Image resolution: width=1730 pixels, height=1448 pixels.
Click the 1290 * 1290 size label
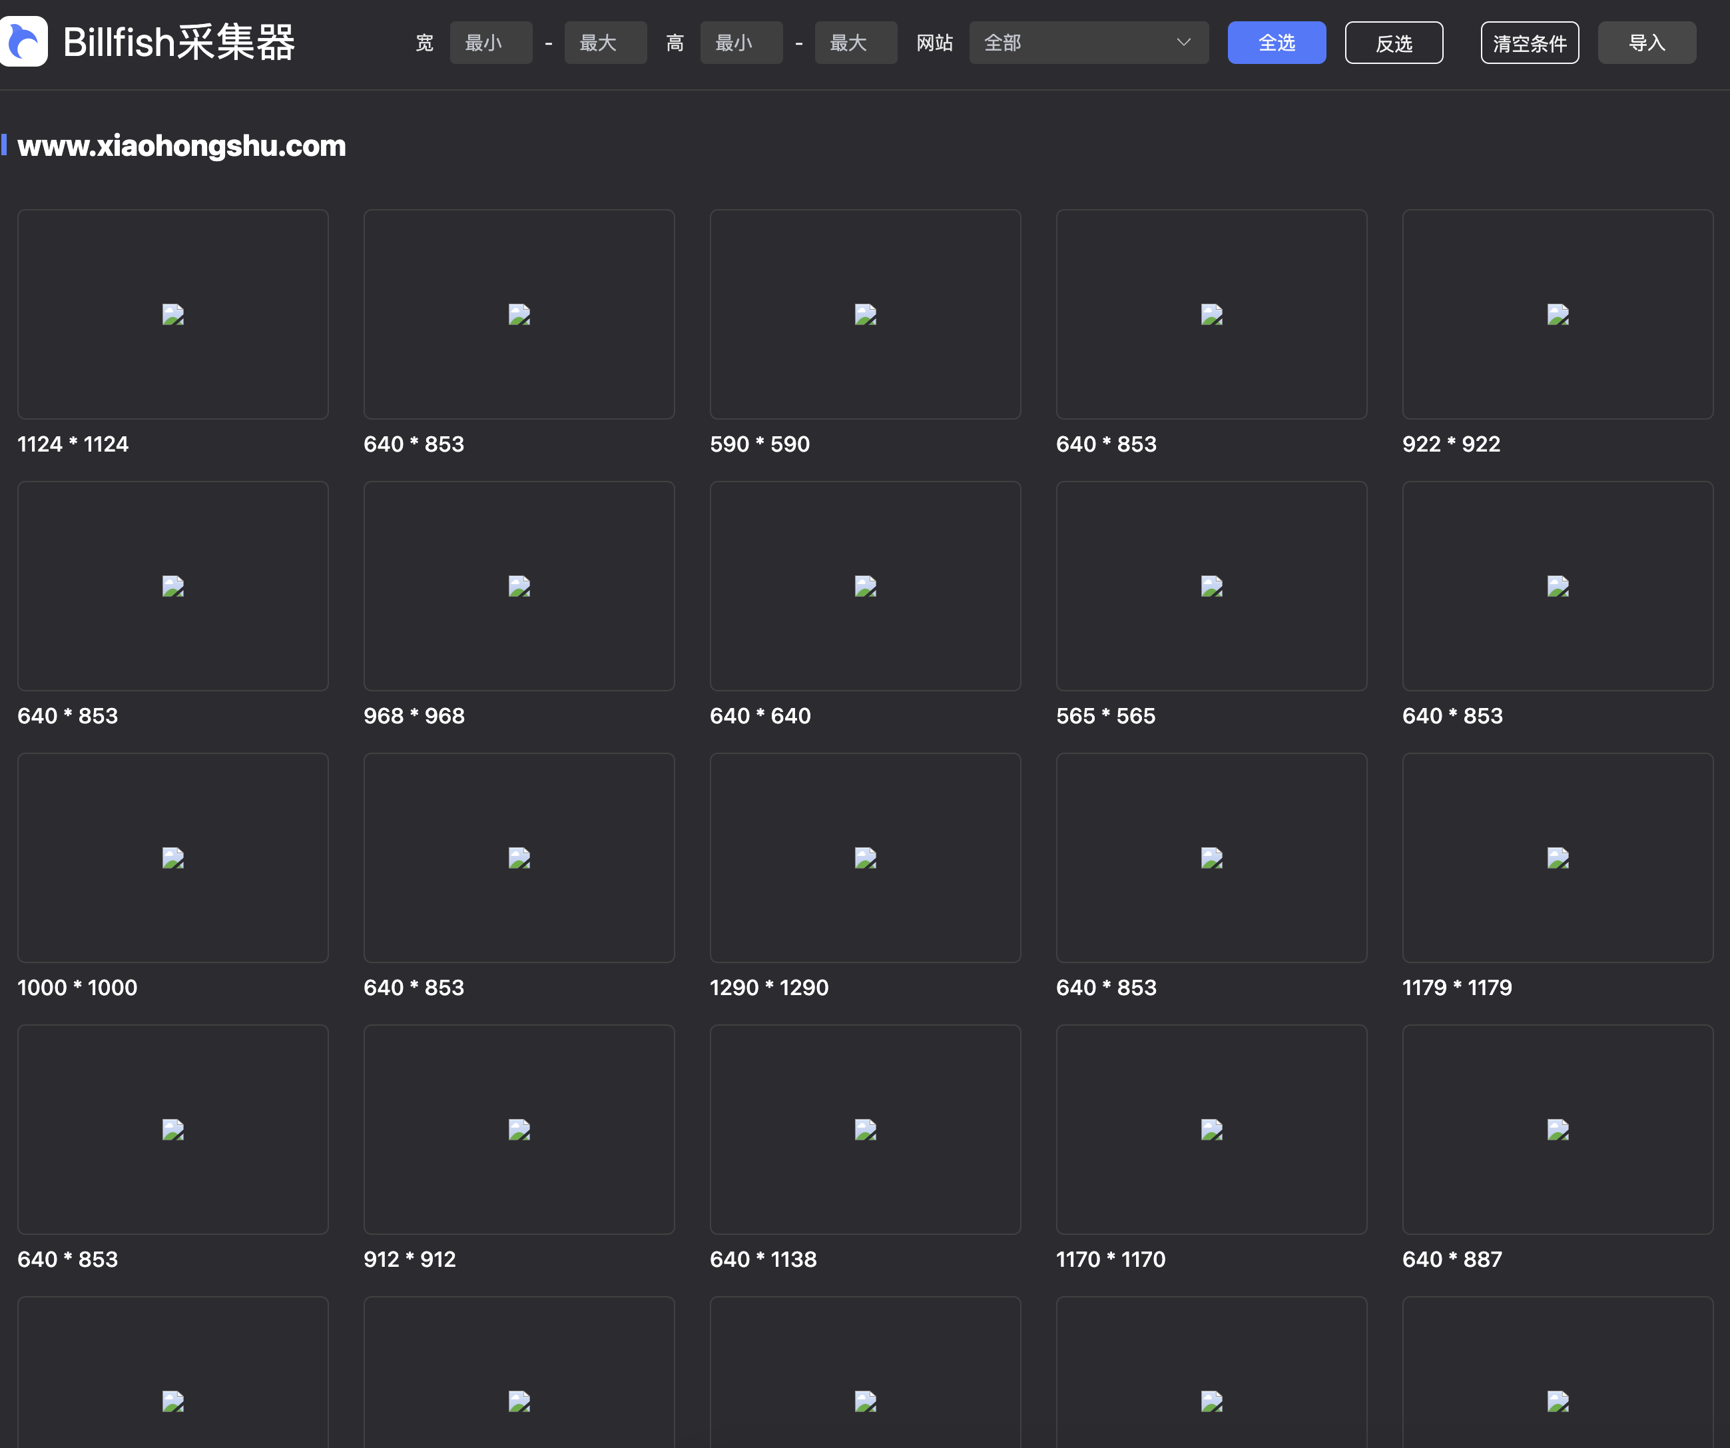pos(769,988)
